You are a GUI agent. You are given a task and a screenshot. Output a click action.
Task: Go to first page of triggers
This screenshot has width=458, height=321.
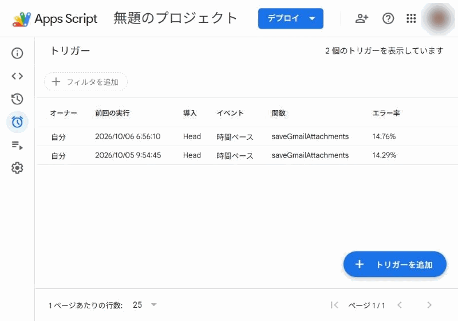tap(334, 305)
